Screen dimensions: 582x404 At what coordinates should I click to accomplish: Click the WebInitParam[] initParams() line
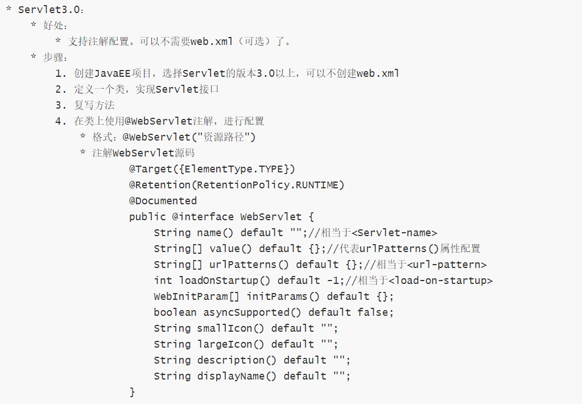click(x=274, y=296)
